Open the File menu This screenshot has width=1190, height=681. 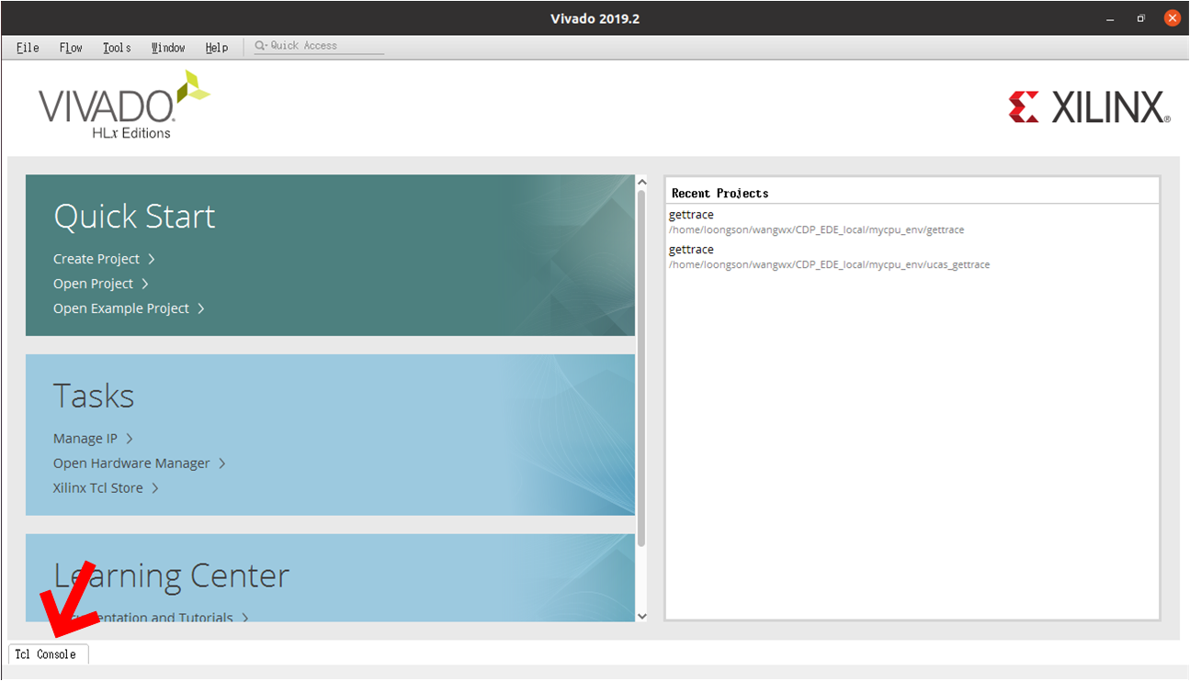(28, 48)
